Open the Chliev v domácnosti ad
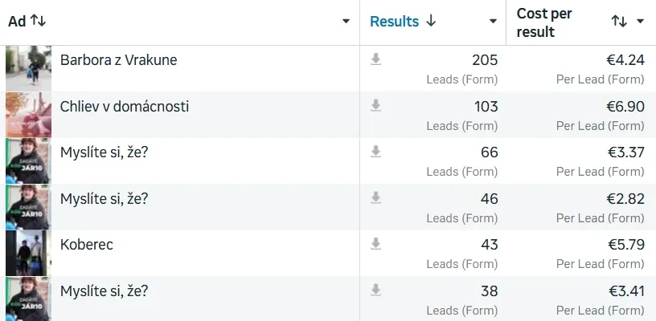The image size is (656, 321). pos(125,107)
